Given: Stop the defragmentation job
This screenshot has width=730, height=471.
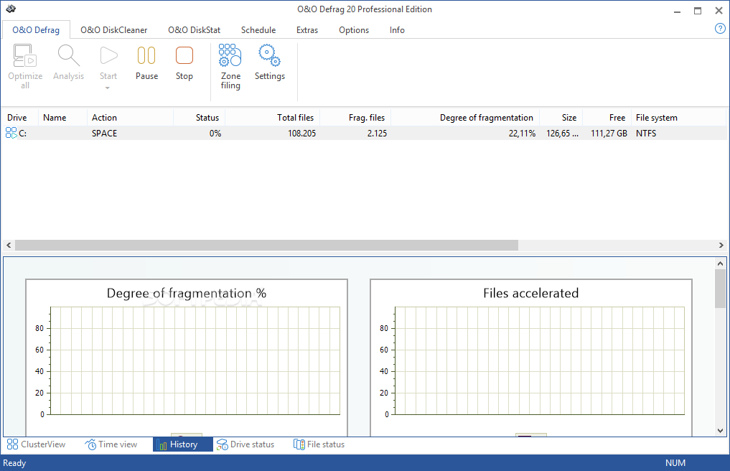Looking at the screenshot, I should coord(184,55).
